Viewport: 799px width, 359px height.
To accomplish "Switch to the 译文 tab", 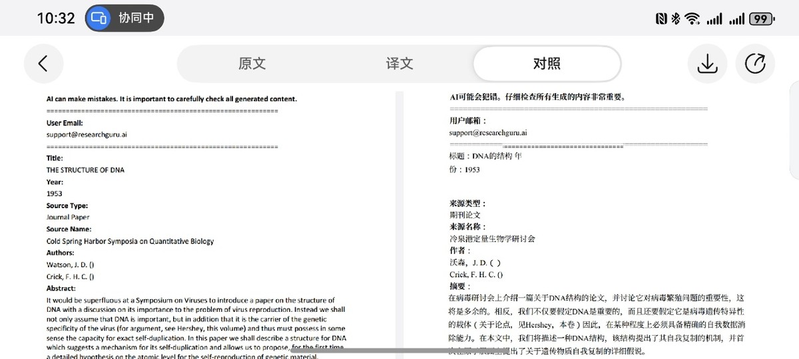I will pyautogui.click(x=400, y=64).
